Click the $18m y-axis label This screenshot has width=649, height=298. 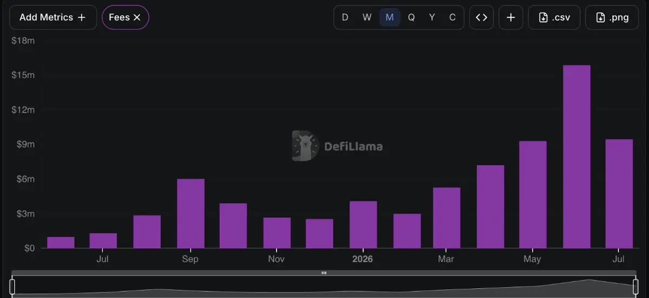pos(24,40)
